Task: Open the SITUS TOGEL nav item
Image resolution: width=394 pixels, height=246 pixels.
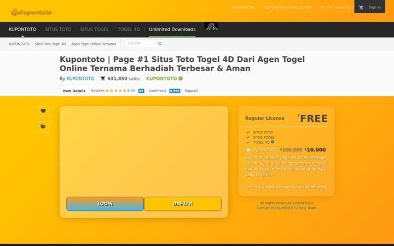Action: [x=95, y=30]
